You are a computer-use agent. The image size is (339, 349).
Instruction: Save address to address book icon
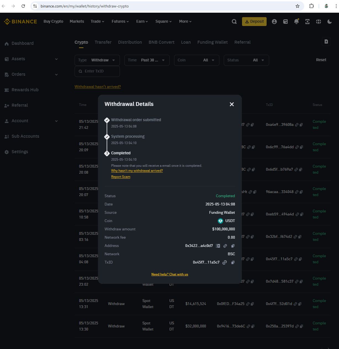(218, 246)
